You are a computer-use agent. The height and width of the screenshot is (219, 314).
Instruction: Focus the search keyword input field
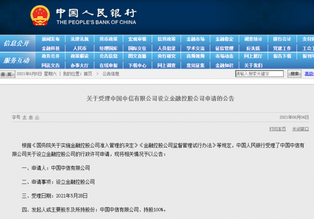click(x=259, y=74)
